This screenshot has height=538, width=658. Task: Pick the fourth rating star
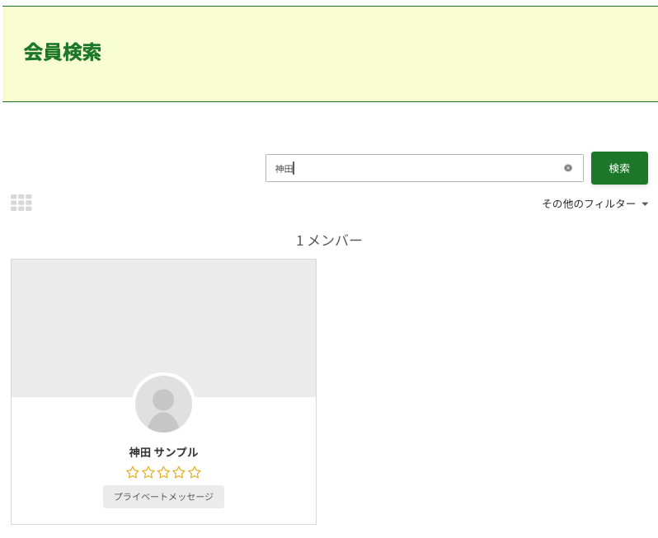pos(179,472)
